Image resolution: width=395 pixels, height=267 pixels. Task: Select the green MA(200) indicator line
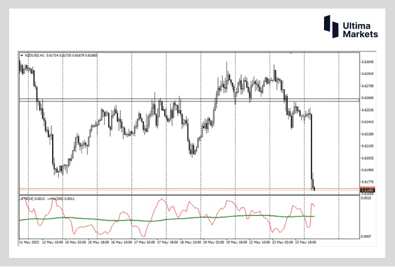[167, 218]
